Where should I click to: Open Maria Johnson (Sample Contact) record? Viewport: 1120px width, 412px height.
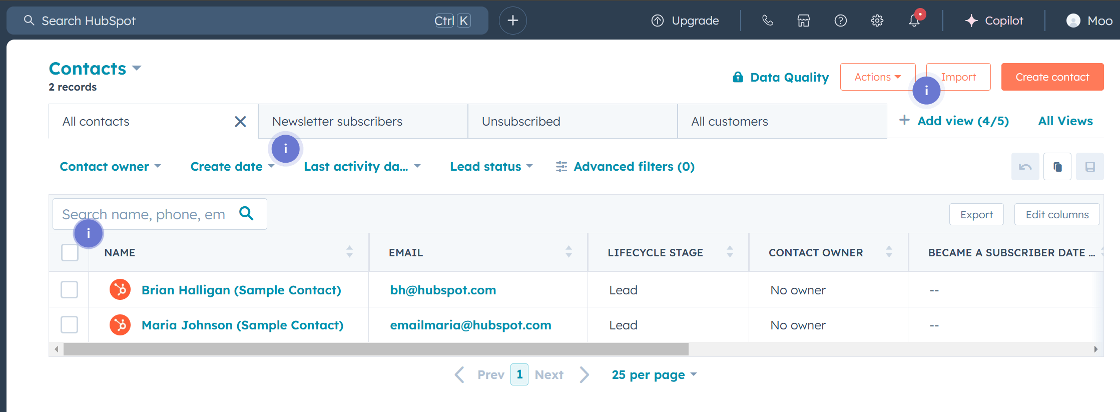(x=243, y=325)
